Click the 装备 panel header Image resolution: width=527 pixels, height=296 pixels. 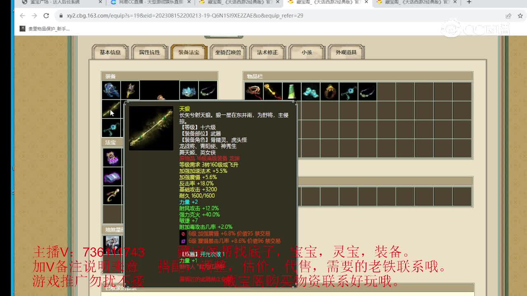point(160,76)
